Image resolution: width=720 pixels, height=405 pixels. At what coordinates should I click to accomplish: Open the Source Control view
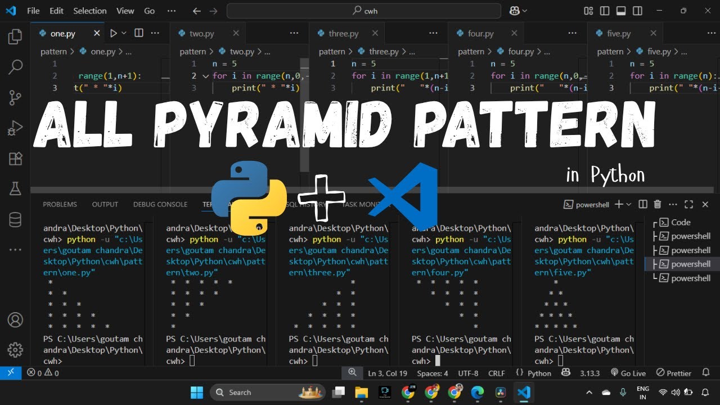15,98
